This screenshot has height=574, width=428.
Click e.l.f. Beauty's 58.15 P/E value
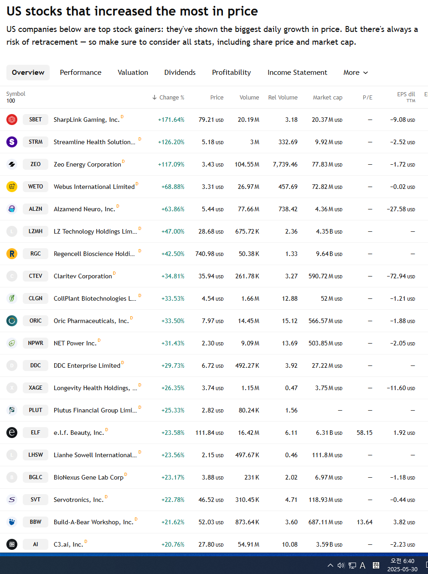[365, 433]
